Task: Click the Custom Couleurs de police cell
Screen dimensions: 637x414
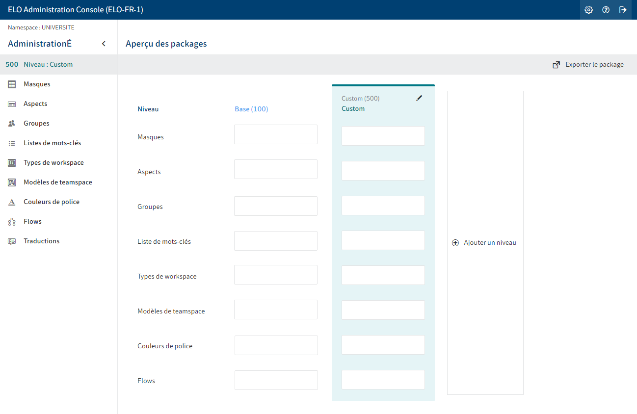Action: pos(383,345)
